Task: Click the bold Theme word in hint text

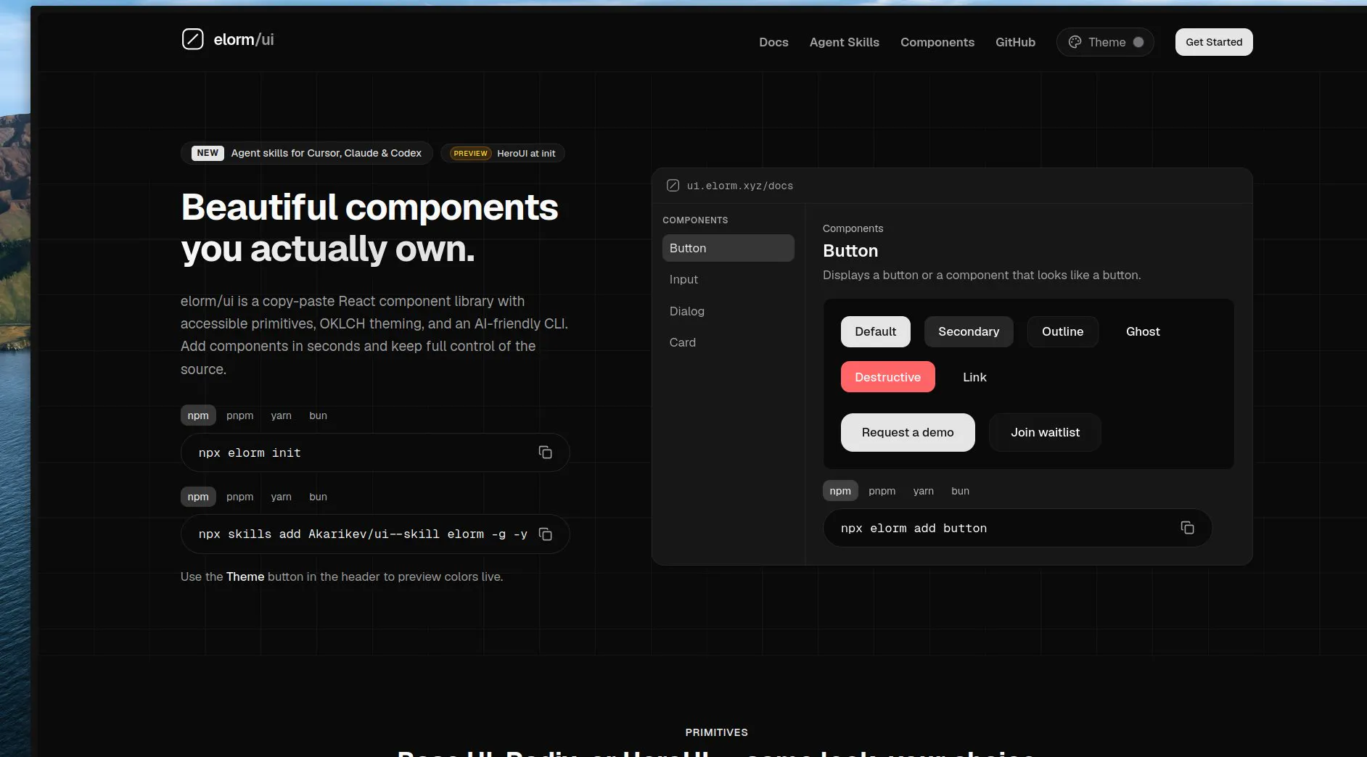Action: point(245,576)
